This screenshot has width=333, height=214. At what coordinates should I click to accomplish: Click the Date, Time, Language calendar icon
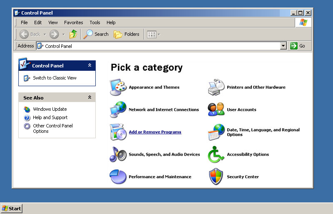216,132
